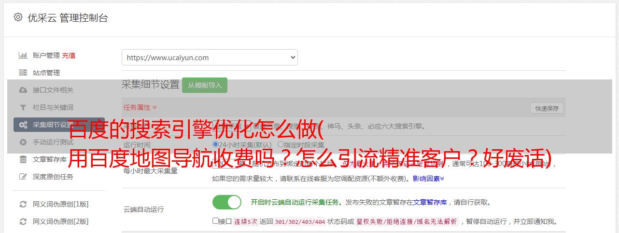The height and width of the screenshot is (233, 619).
Task: Click the 快速保存 button
Action: 547,108
